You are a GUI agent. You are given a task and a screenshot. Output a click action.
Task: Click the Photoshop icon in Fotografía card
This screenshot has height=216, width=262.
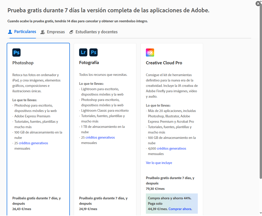pos(93,53)
